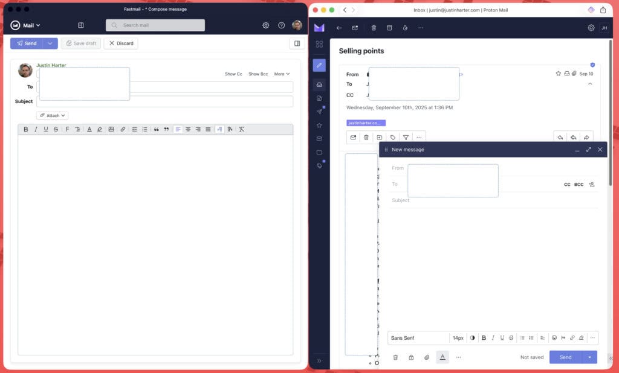Move message to trash in Proton top toolbar

[x=374, y=28]
